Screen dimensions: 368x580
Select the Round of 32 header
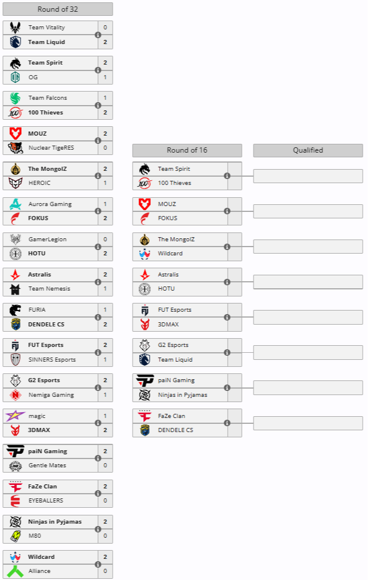[x=58, y=9]
